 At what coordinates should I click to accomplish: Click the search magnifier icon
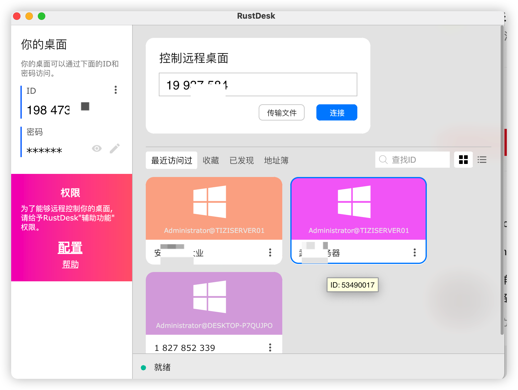click(x=383, y=160)
